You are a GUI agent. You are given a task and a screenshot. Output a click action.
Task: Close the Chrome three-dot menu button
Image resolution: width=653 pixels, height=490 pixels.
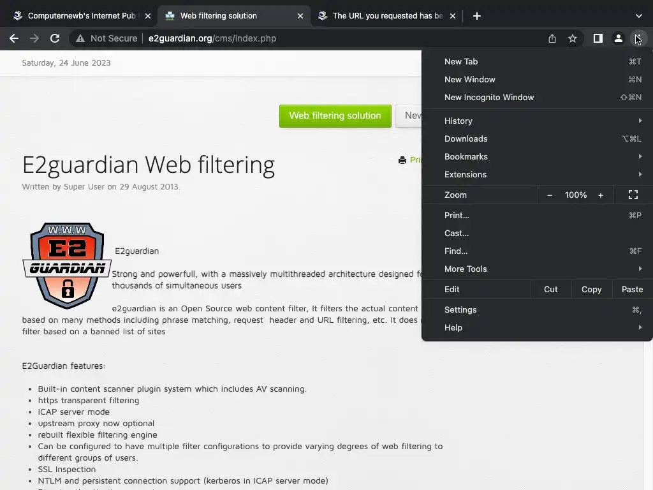[x=638, y=38]
